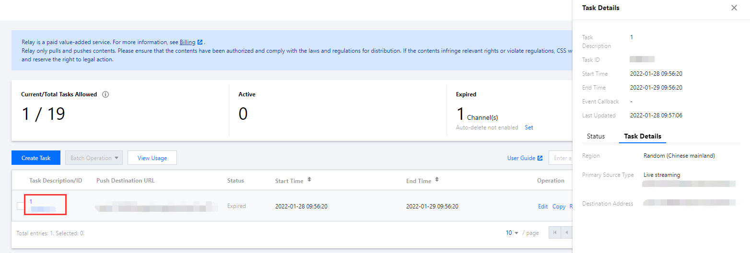Viewport: 750px width, 253px height.
Task: Go to first page arrow icon
Action: click(x=555, y=233)
